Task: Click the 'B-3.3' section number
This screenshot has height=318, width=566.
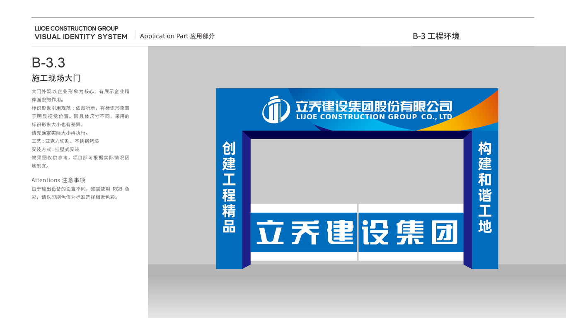Action: tap(48, 63)
